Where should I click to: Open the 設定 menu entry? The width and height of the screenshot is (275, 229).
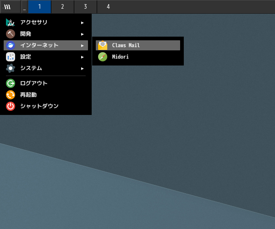(x=46, y=57)
